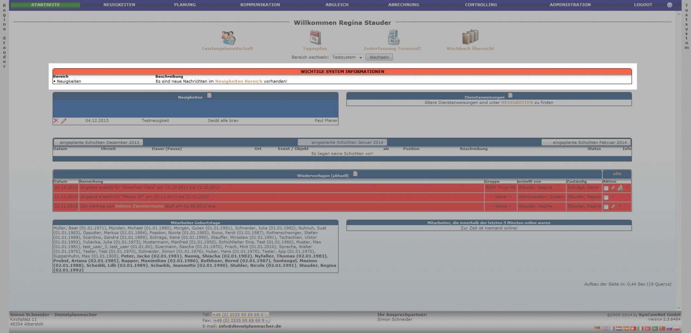Select the Paul Planer author text

[326, 121]
